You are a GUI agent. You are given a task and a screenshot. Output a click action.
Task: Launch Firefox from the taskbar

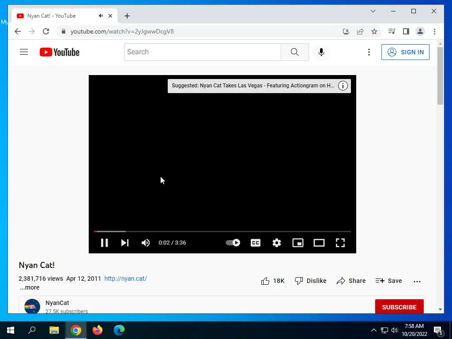click(98, 330)
